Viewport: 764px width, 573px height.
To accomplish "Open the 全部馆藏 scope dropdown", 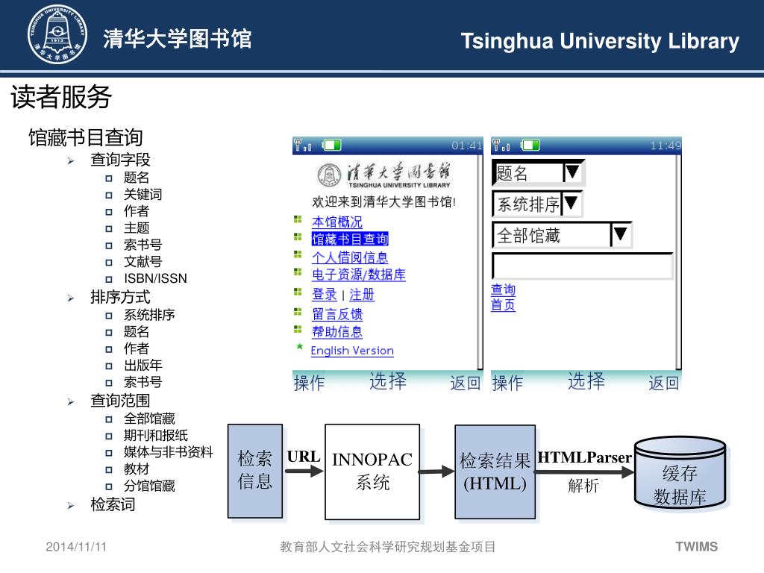I will [562, 235].
